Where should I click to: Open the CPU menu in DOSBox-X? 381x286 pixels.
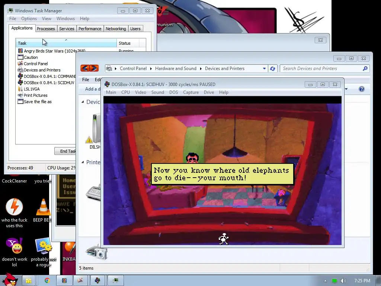pyautogui.click(x=125, y=92)
